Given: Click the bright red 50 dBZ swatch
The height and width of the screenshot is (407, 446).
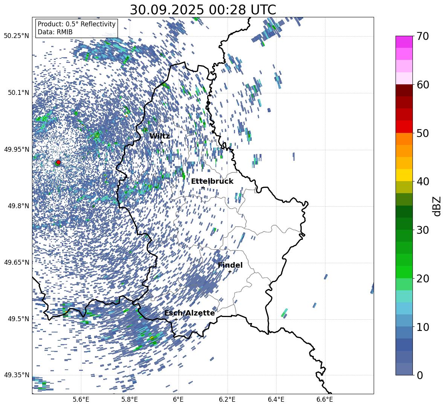Looking at the screenshot, I should 404,127.
